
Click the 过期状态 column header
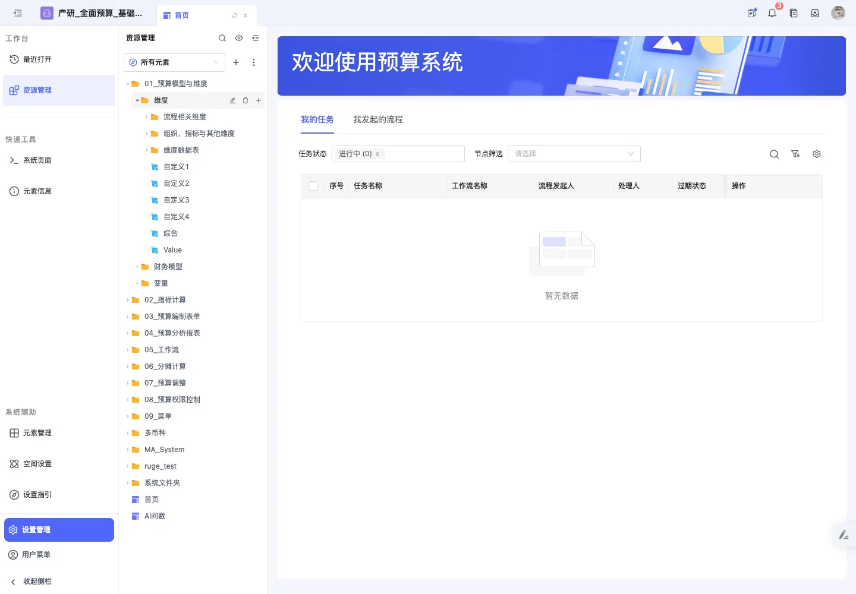pyautogui.click(x=692, y=186)
